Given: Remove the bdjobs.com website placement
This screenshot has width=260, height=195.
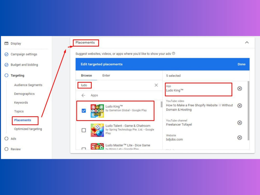Looking at the screenshot, I should pyautogui.click(x=240, y=138).
